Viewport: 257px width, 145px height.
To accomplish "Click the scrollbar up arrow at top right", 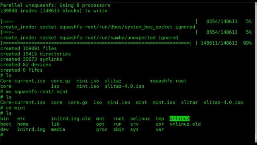I will (x=256, y=4).
